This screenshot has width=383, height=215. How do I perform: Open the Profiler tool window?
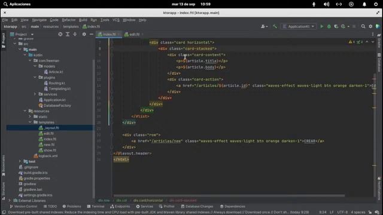pos(166,207)
